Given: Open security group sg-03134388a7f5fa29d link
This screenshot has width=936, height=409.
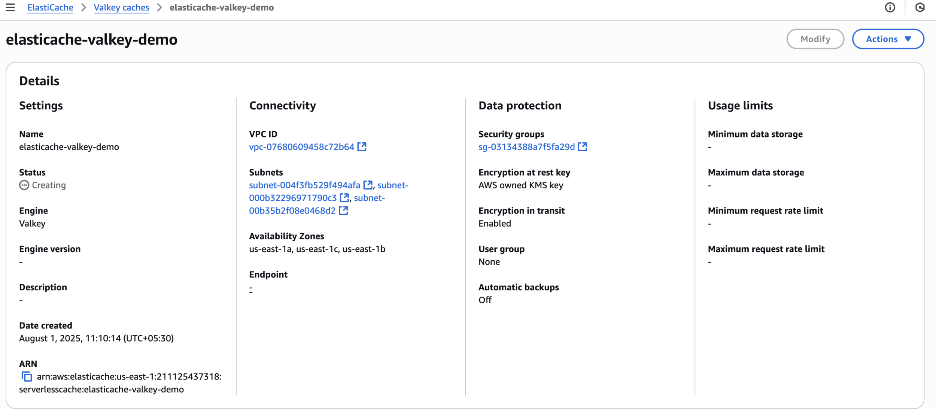Looking at the screenshot, I should pyautogui.click(x=526, y=147).
